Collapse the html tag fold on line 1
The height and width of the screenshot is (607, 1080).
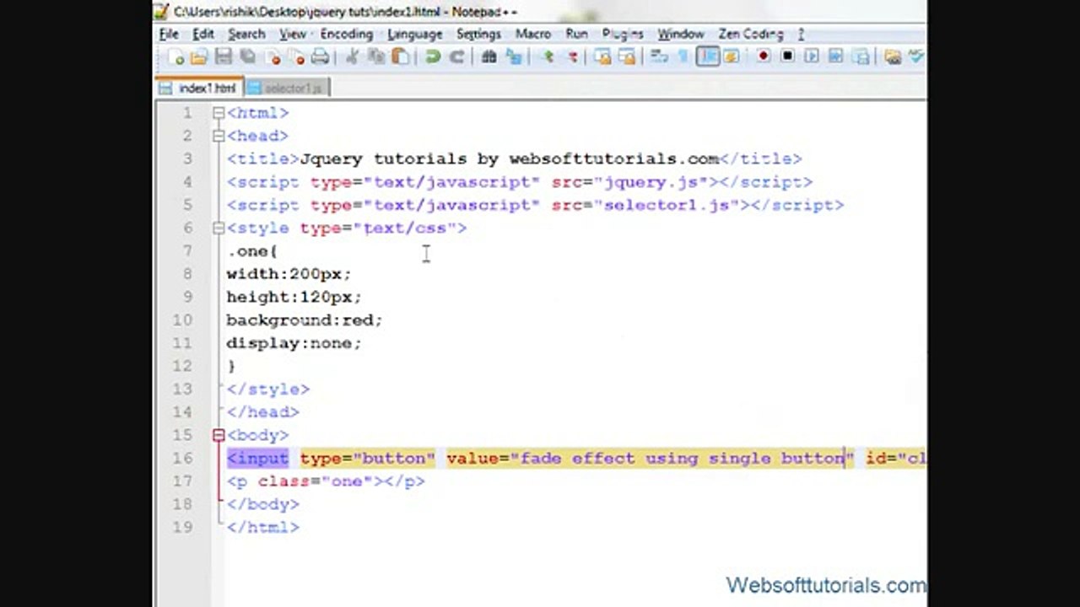coord(219,113)
